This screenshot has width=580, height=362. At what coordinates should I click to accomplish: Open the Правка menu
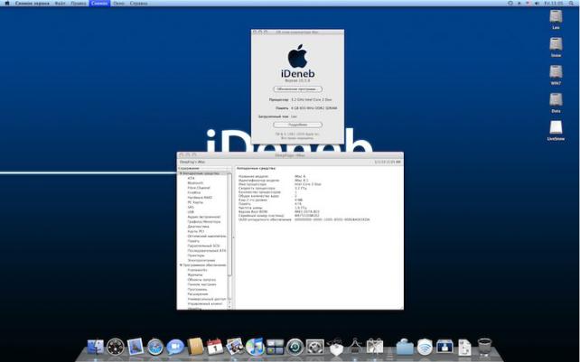tap(79, 3)
